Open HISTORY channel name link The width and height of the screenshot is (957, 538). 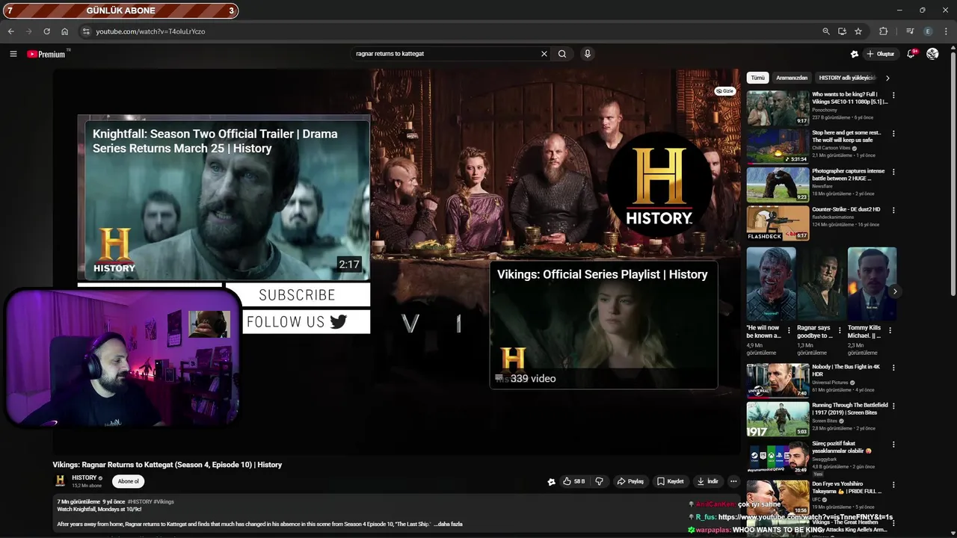tap(84, 477)
